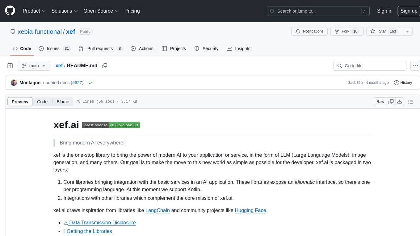Open the Product menu
This screenshot has width=420, height=236.
34,11
